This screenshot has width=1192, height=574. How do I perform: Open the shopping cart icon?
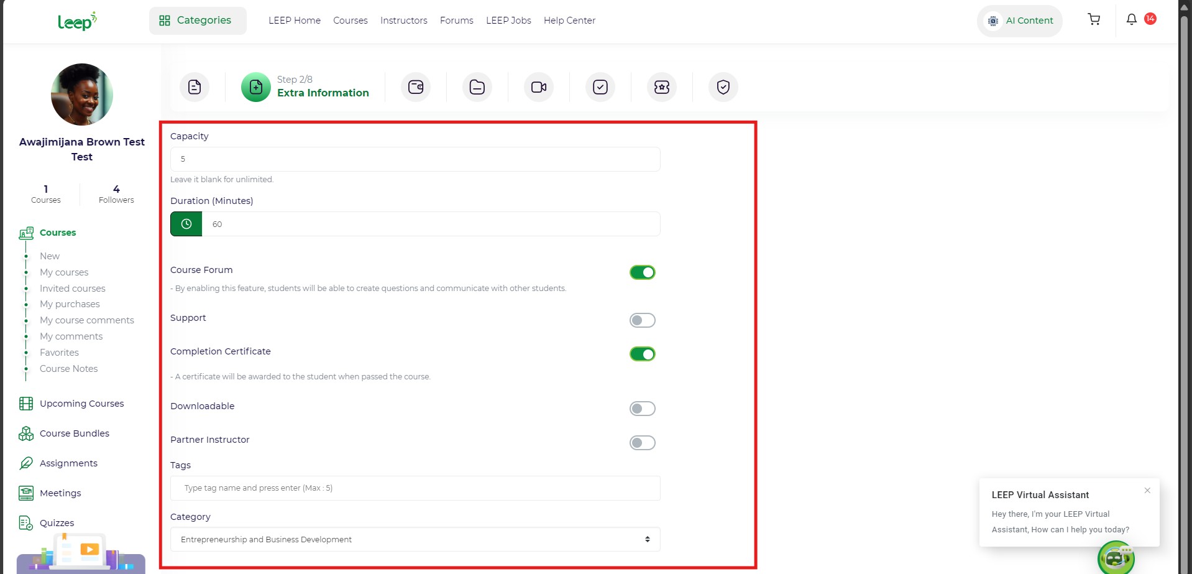tap(1094, 20)
